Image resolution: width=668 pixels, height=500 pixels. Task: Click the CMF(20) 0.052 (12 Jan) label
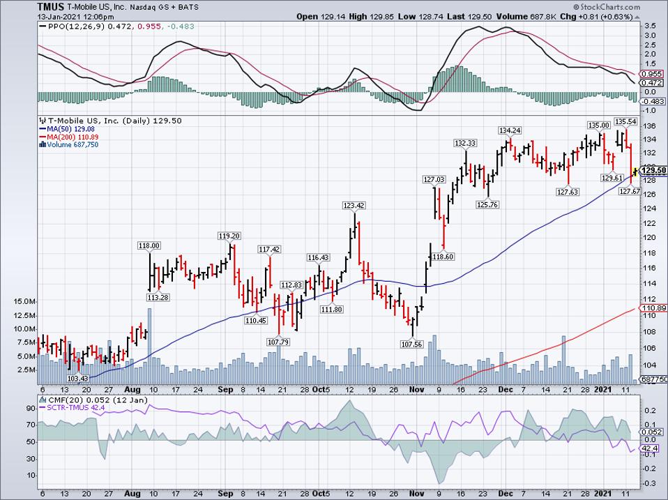[x=98, y=400]
